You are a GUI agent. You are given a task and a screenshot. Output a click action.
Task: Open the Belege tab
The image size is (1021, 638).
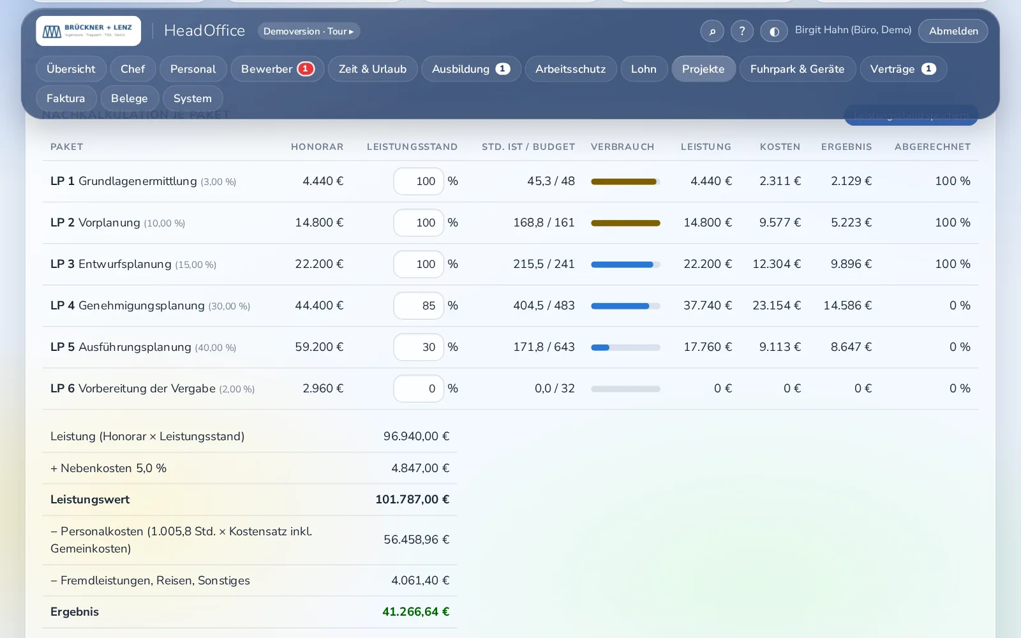[x=130, y=98]
